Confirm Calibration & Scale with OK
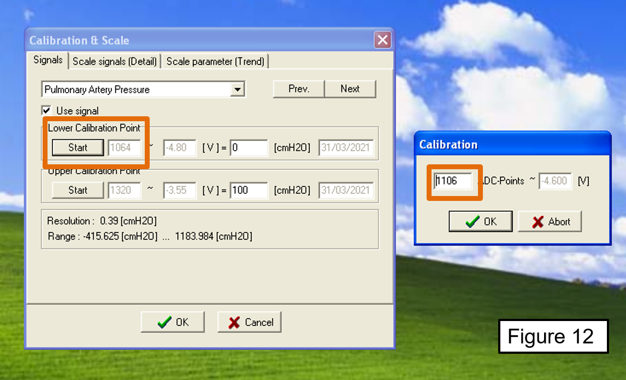 pos(173,322)
